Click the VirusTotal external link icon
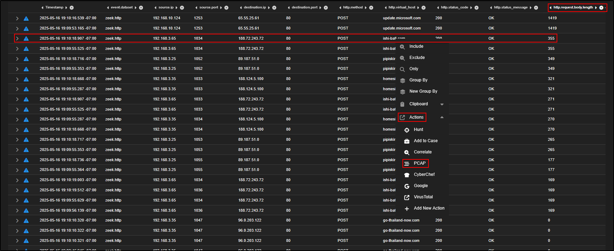614x251 pixels. pyautogui.click(x=407, y=197)
